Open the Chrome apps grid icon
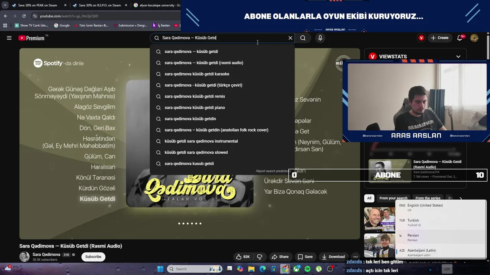The width and height of the screenshot is (490, 275). (x=5, y=26)
